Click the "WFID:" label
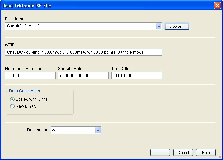Screen dimensions: 223x160 [10, 45]
